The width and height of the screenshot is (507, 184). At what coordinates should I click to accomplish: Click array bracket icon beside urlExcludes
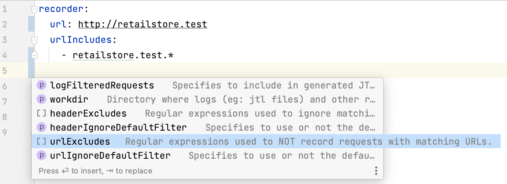41,142
